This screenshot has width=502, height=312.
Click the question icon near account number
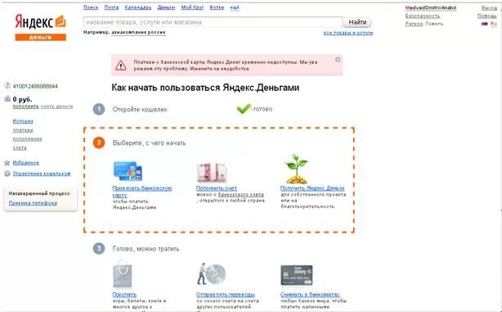click(7, 86)
